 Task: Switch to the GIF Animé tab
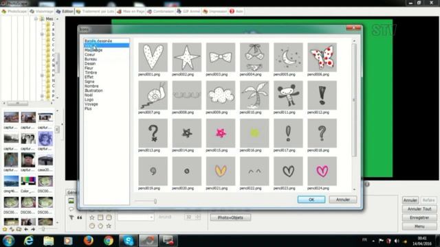click(188, 11)
